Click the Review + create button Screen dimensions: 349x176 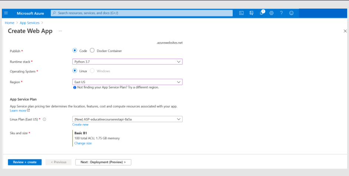tap(25, 162)
